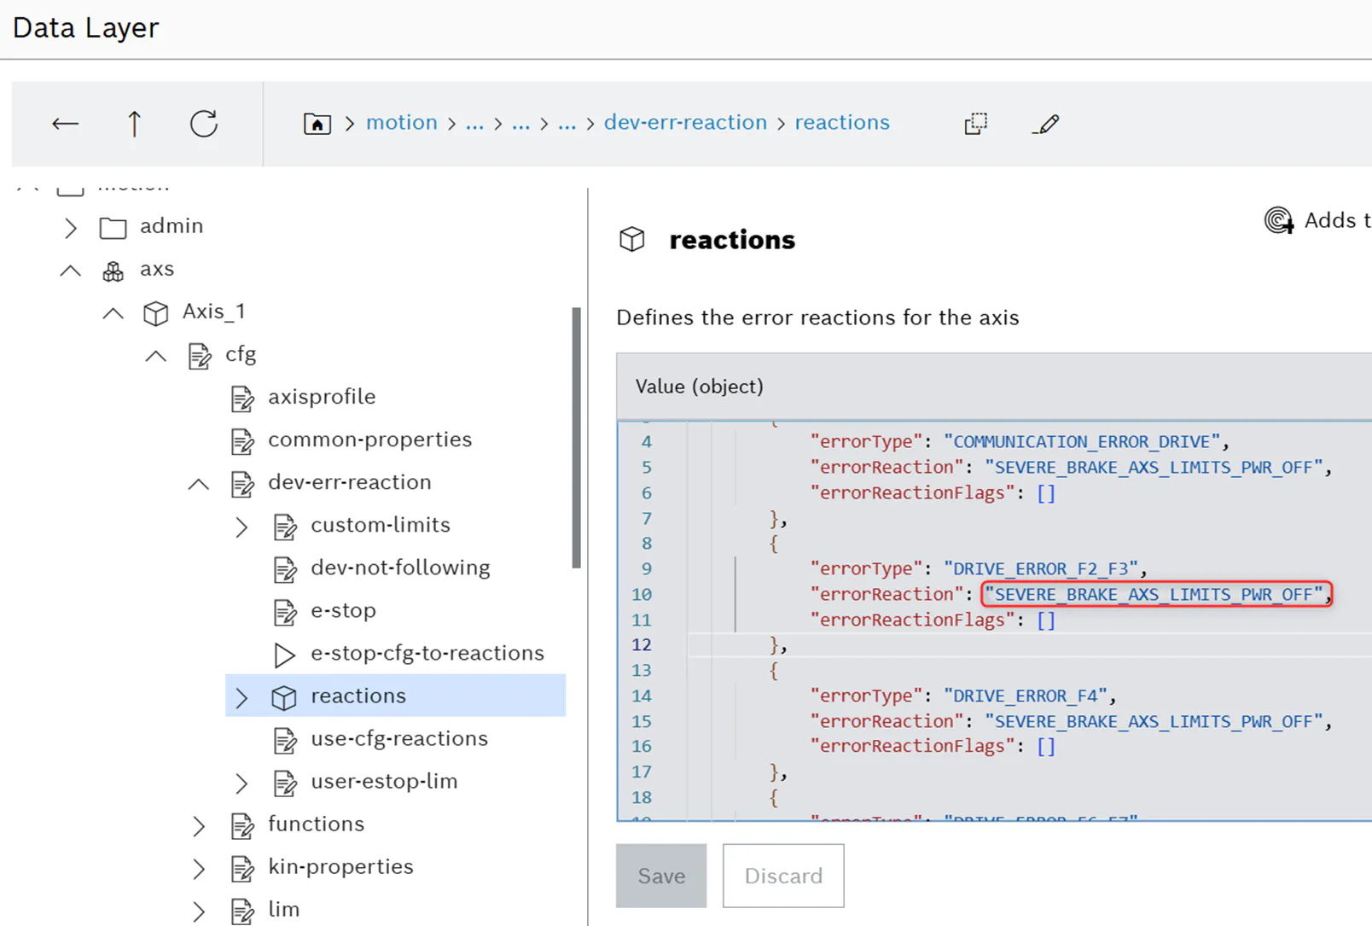Viewport: 1372px width, 926px height.
Task: Refresh the Data Layer tree
Action: pos(204,124)
